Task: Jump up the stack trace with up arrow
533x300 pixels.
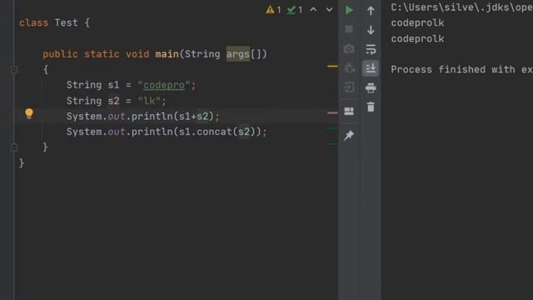Action: point(371,11)
